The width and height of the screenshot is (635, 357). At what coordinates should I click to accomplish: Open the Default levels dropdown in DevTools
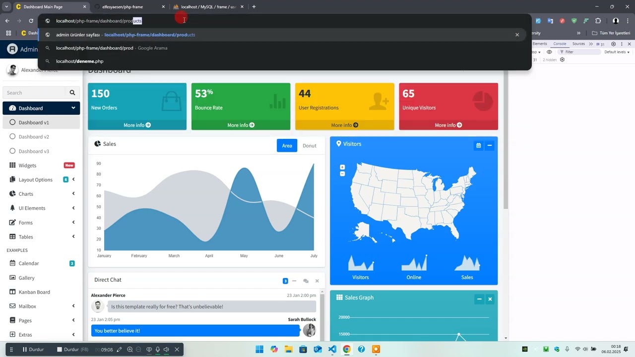(x=617, y=52)
